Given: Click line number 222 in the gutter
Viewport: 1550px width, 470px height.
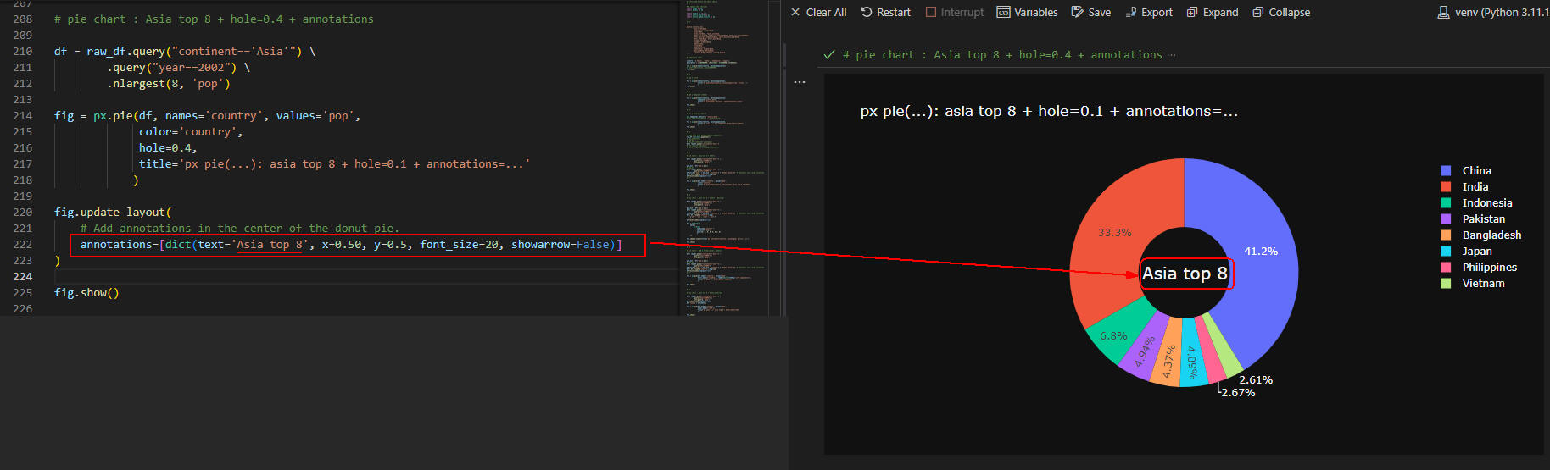Looking at the screenshot, I should tap(23, 245).
